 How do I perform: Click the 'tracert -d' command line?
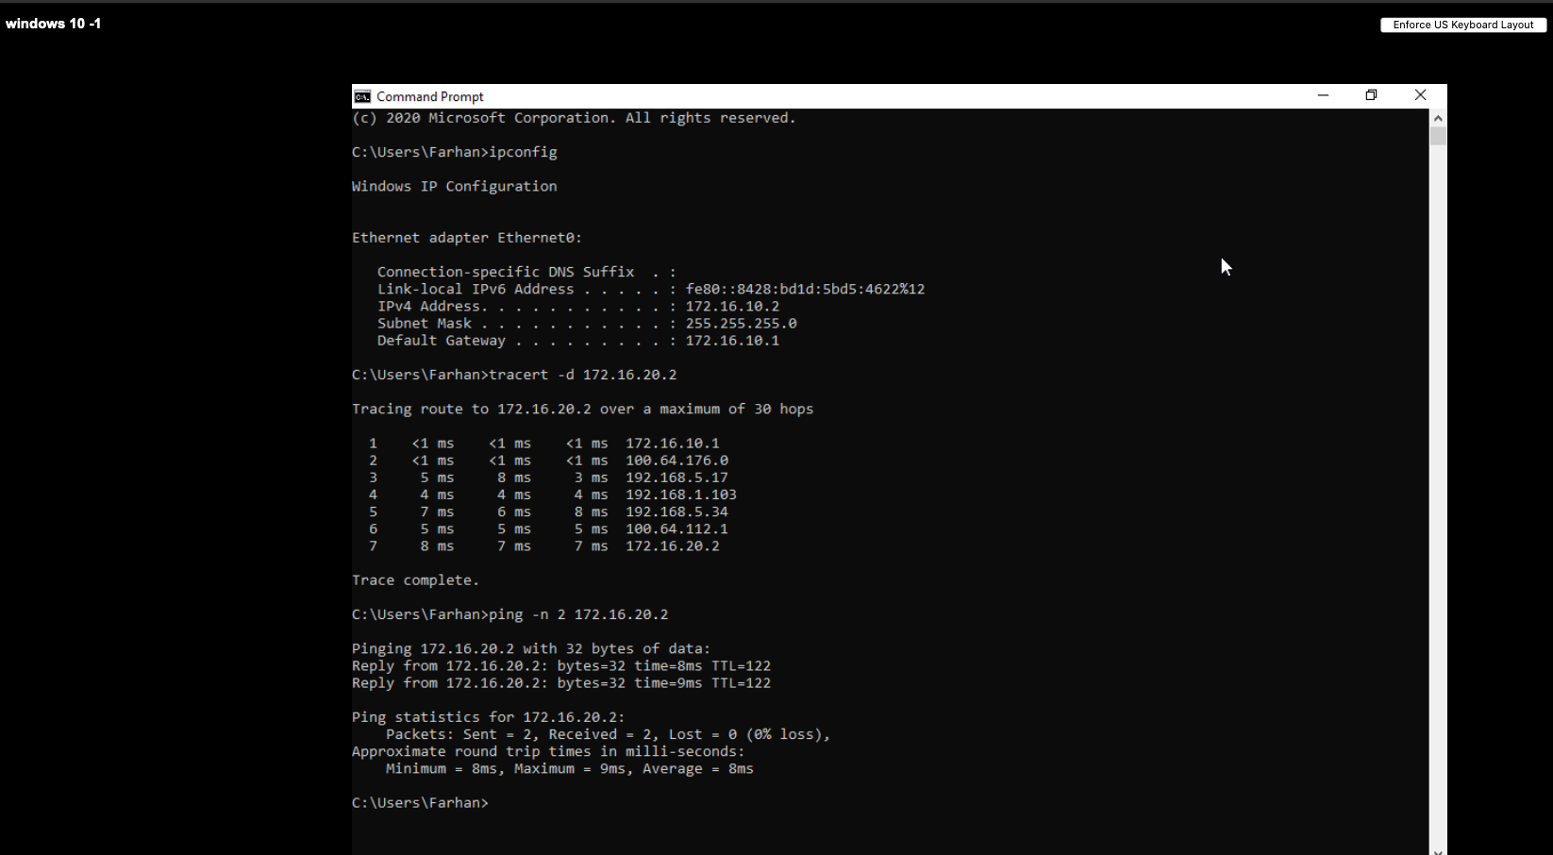[514, 375]
